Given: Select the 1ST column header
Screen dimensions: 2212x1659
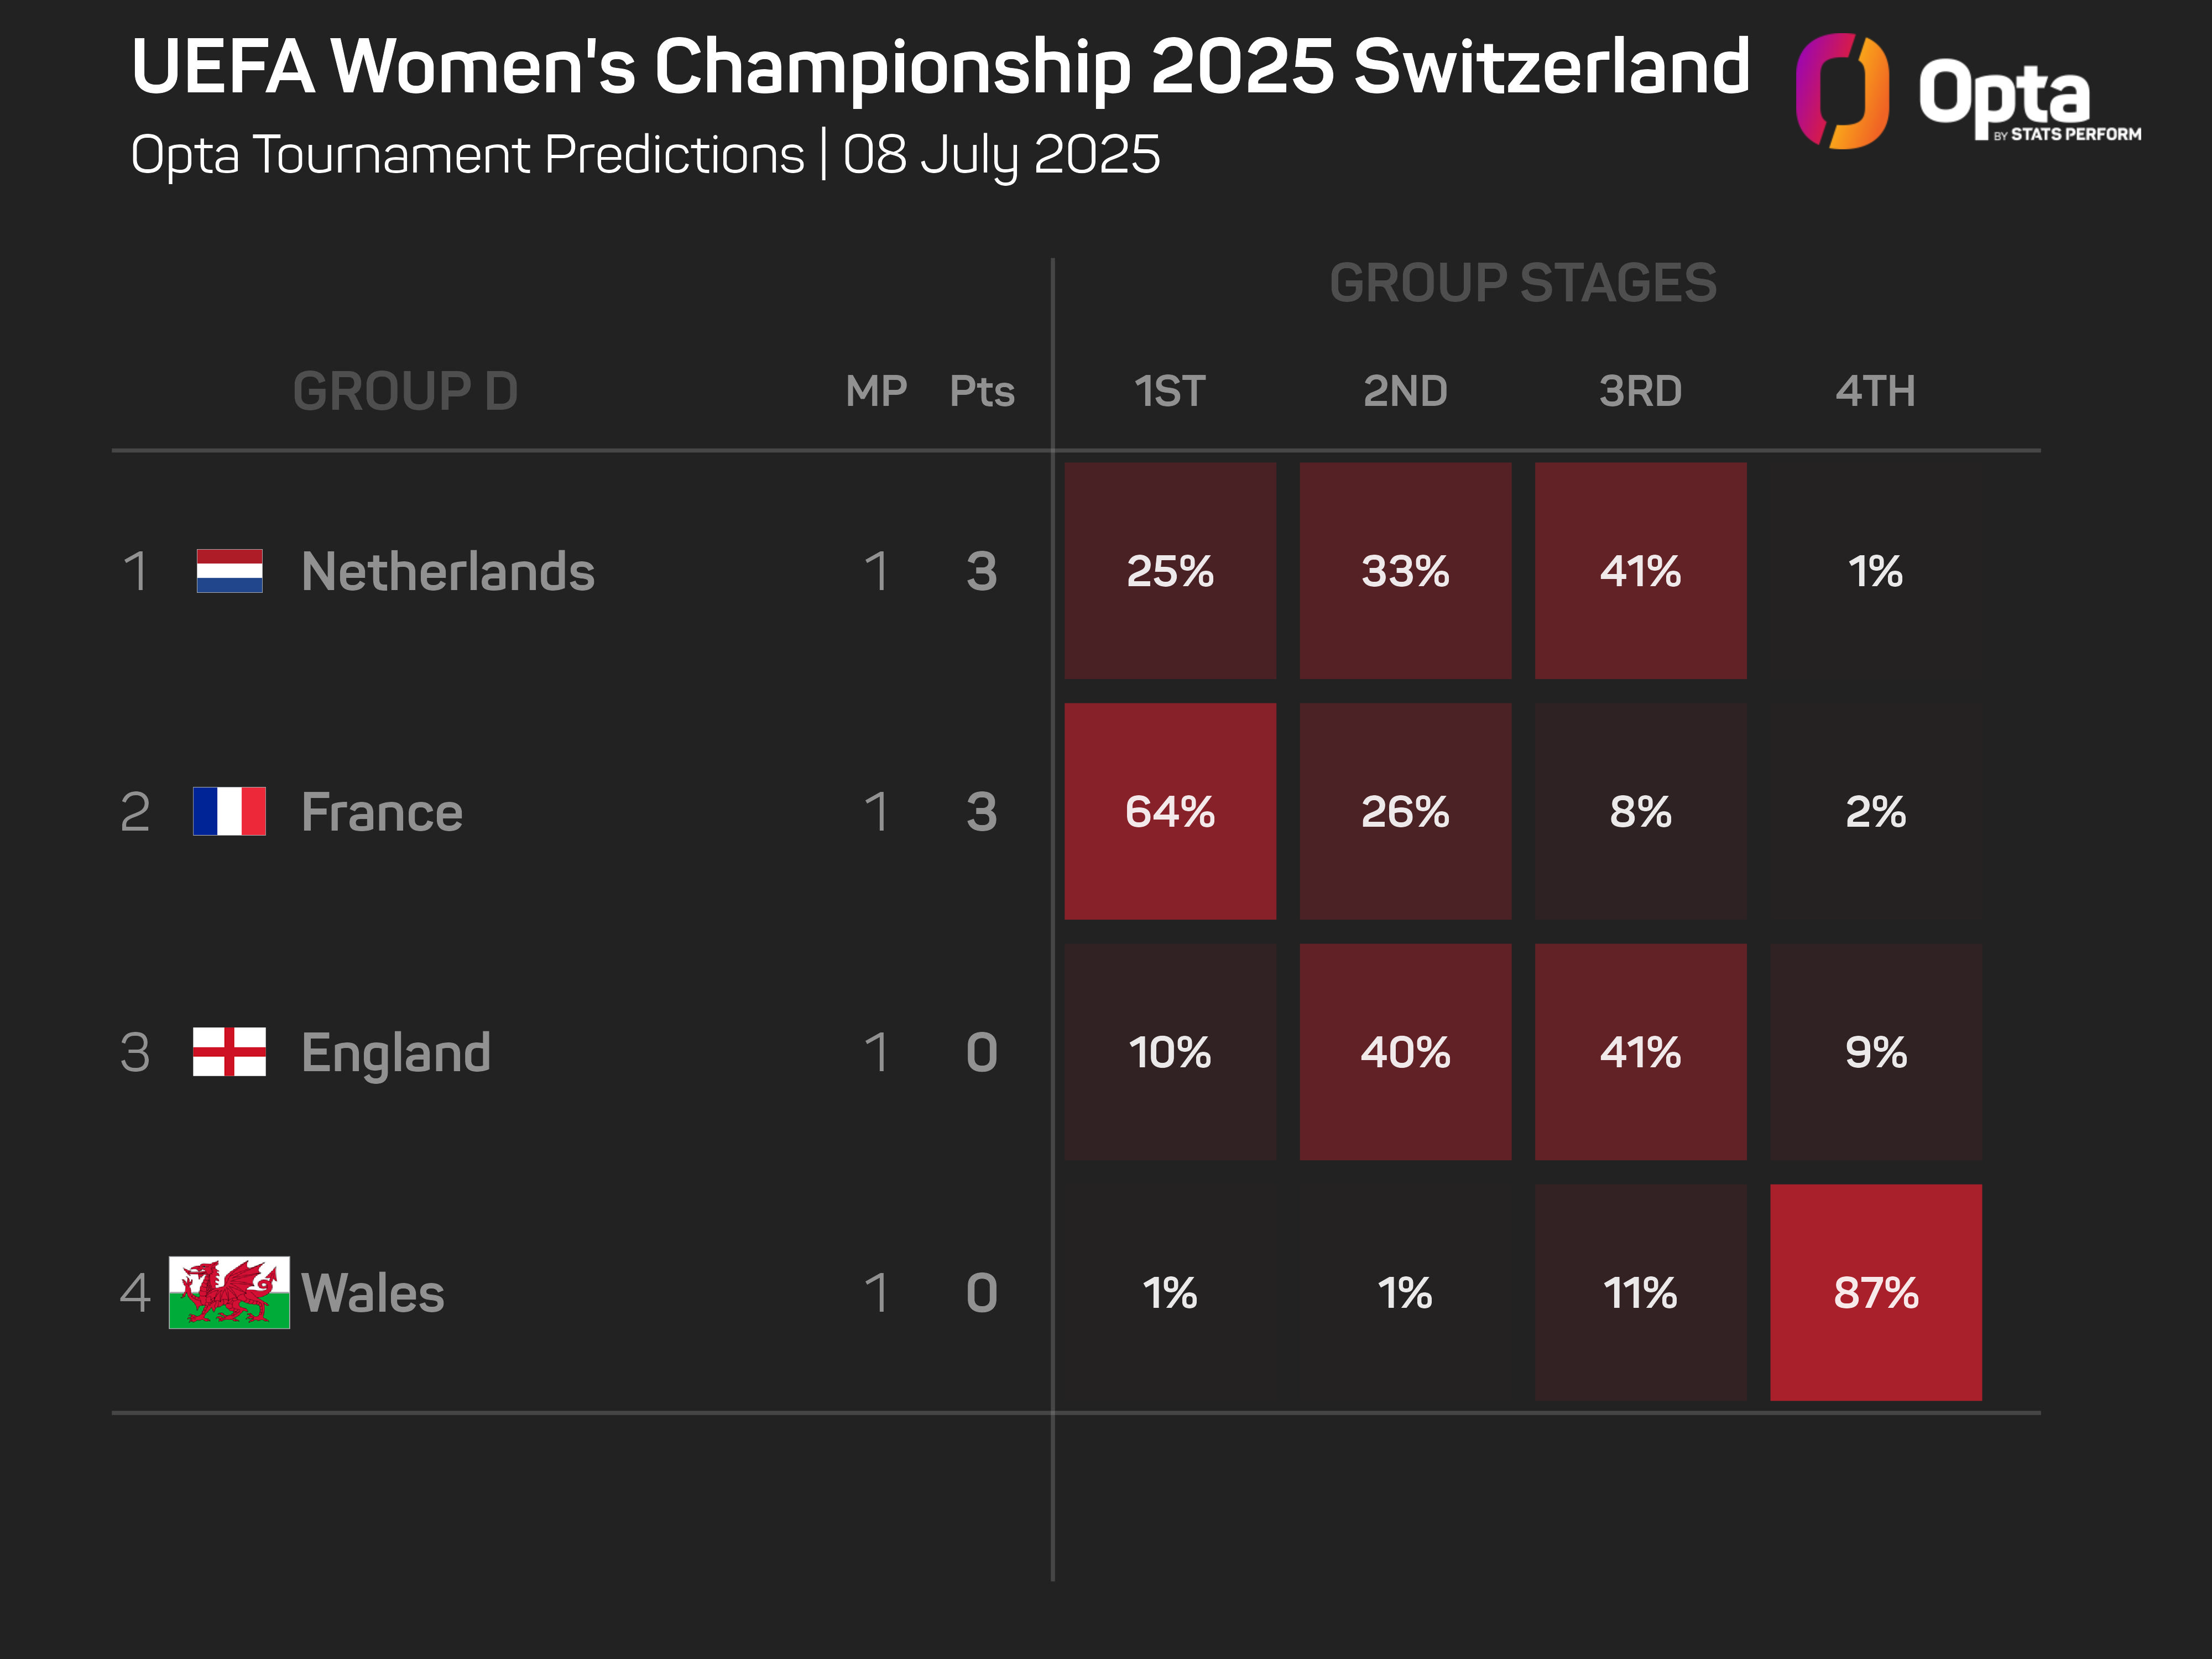Looking at the screenshot, I should [1169, 391].
